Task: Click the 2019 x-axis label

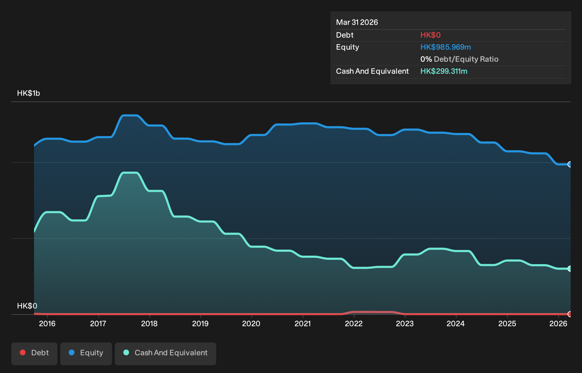Action: (200, 323)
